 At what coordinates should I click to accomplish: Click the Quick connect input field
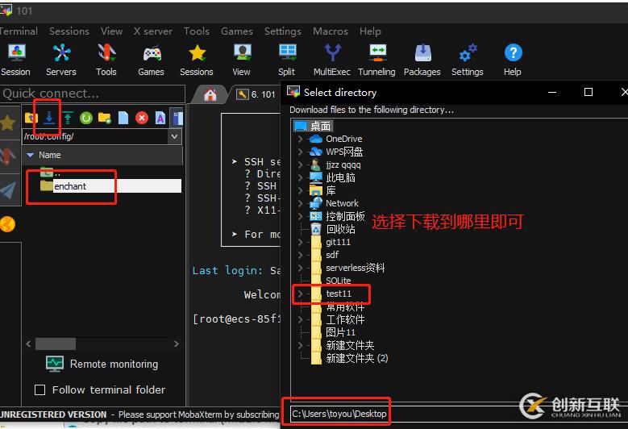tap(93, 94)
